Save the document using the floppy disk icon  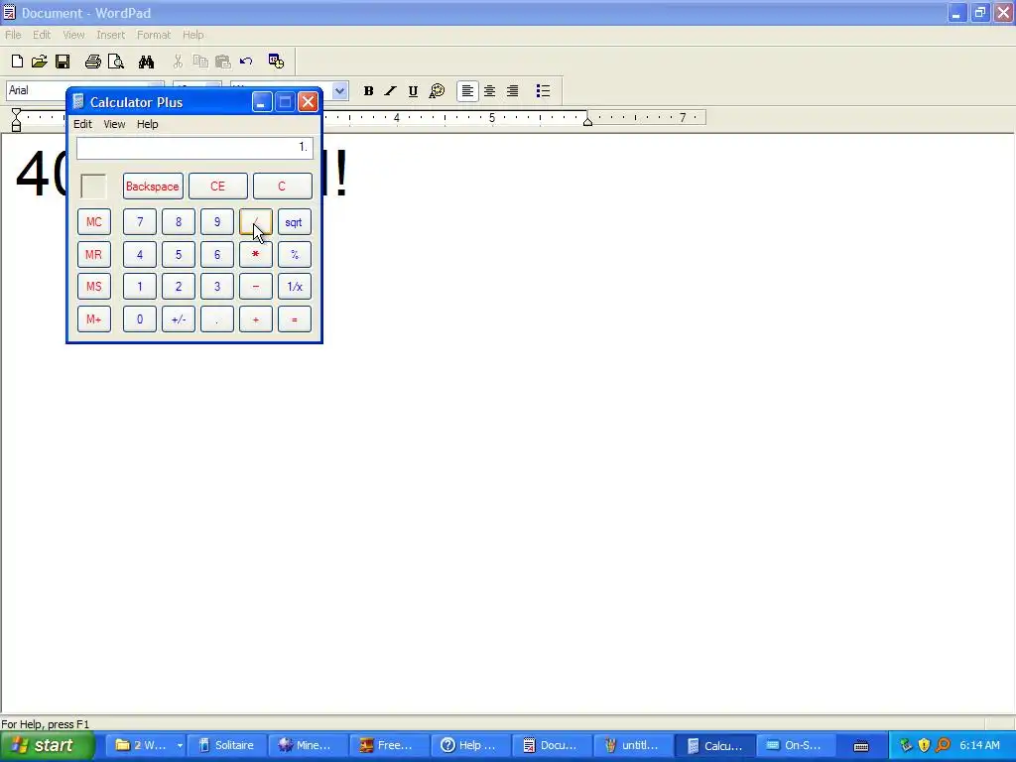pos(63,62)
